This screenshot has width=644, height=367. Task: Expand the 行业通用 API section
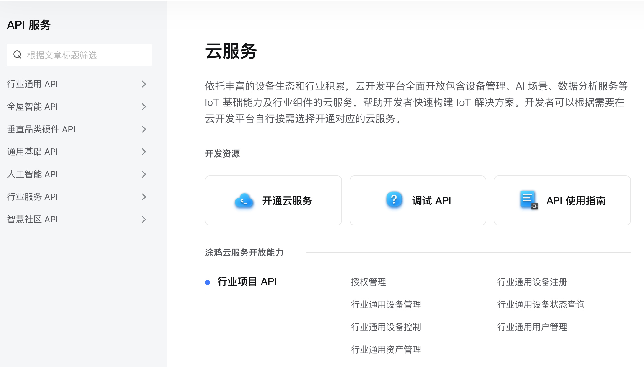pos(144,84)
